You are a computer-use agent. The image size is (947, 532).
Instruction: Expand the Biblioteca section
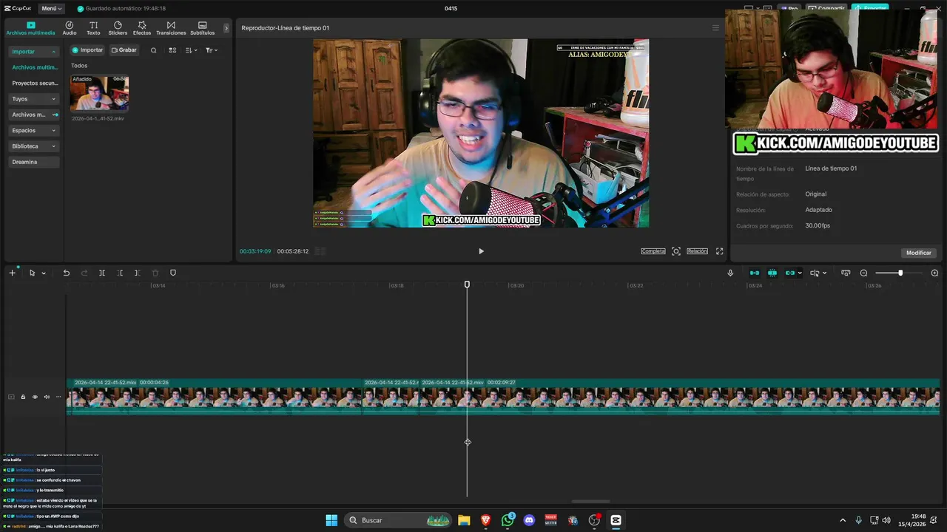coord(34,146)
